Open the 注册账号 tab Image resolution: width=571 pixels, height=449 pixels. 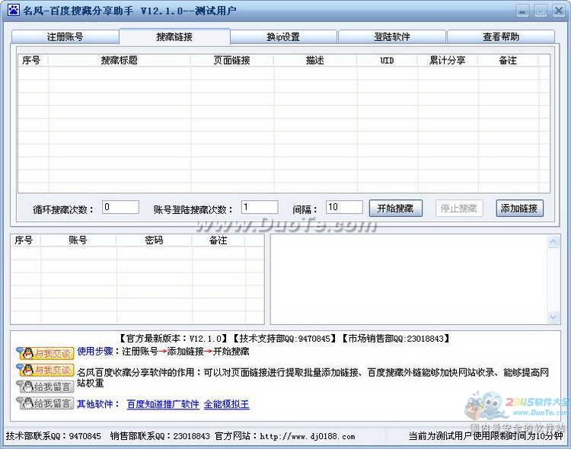tap(65, 37)
